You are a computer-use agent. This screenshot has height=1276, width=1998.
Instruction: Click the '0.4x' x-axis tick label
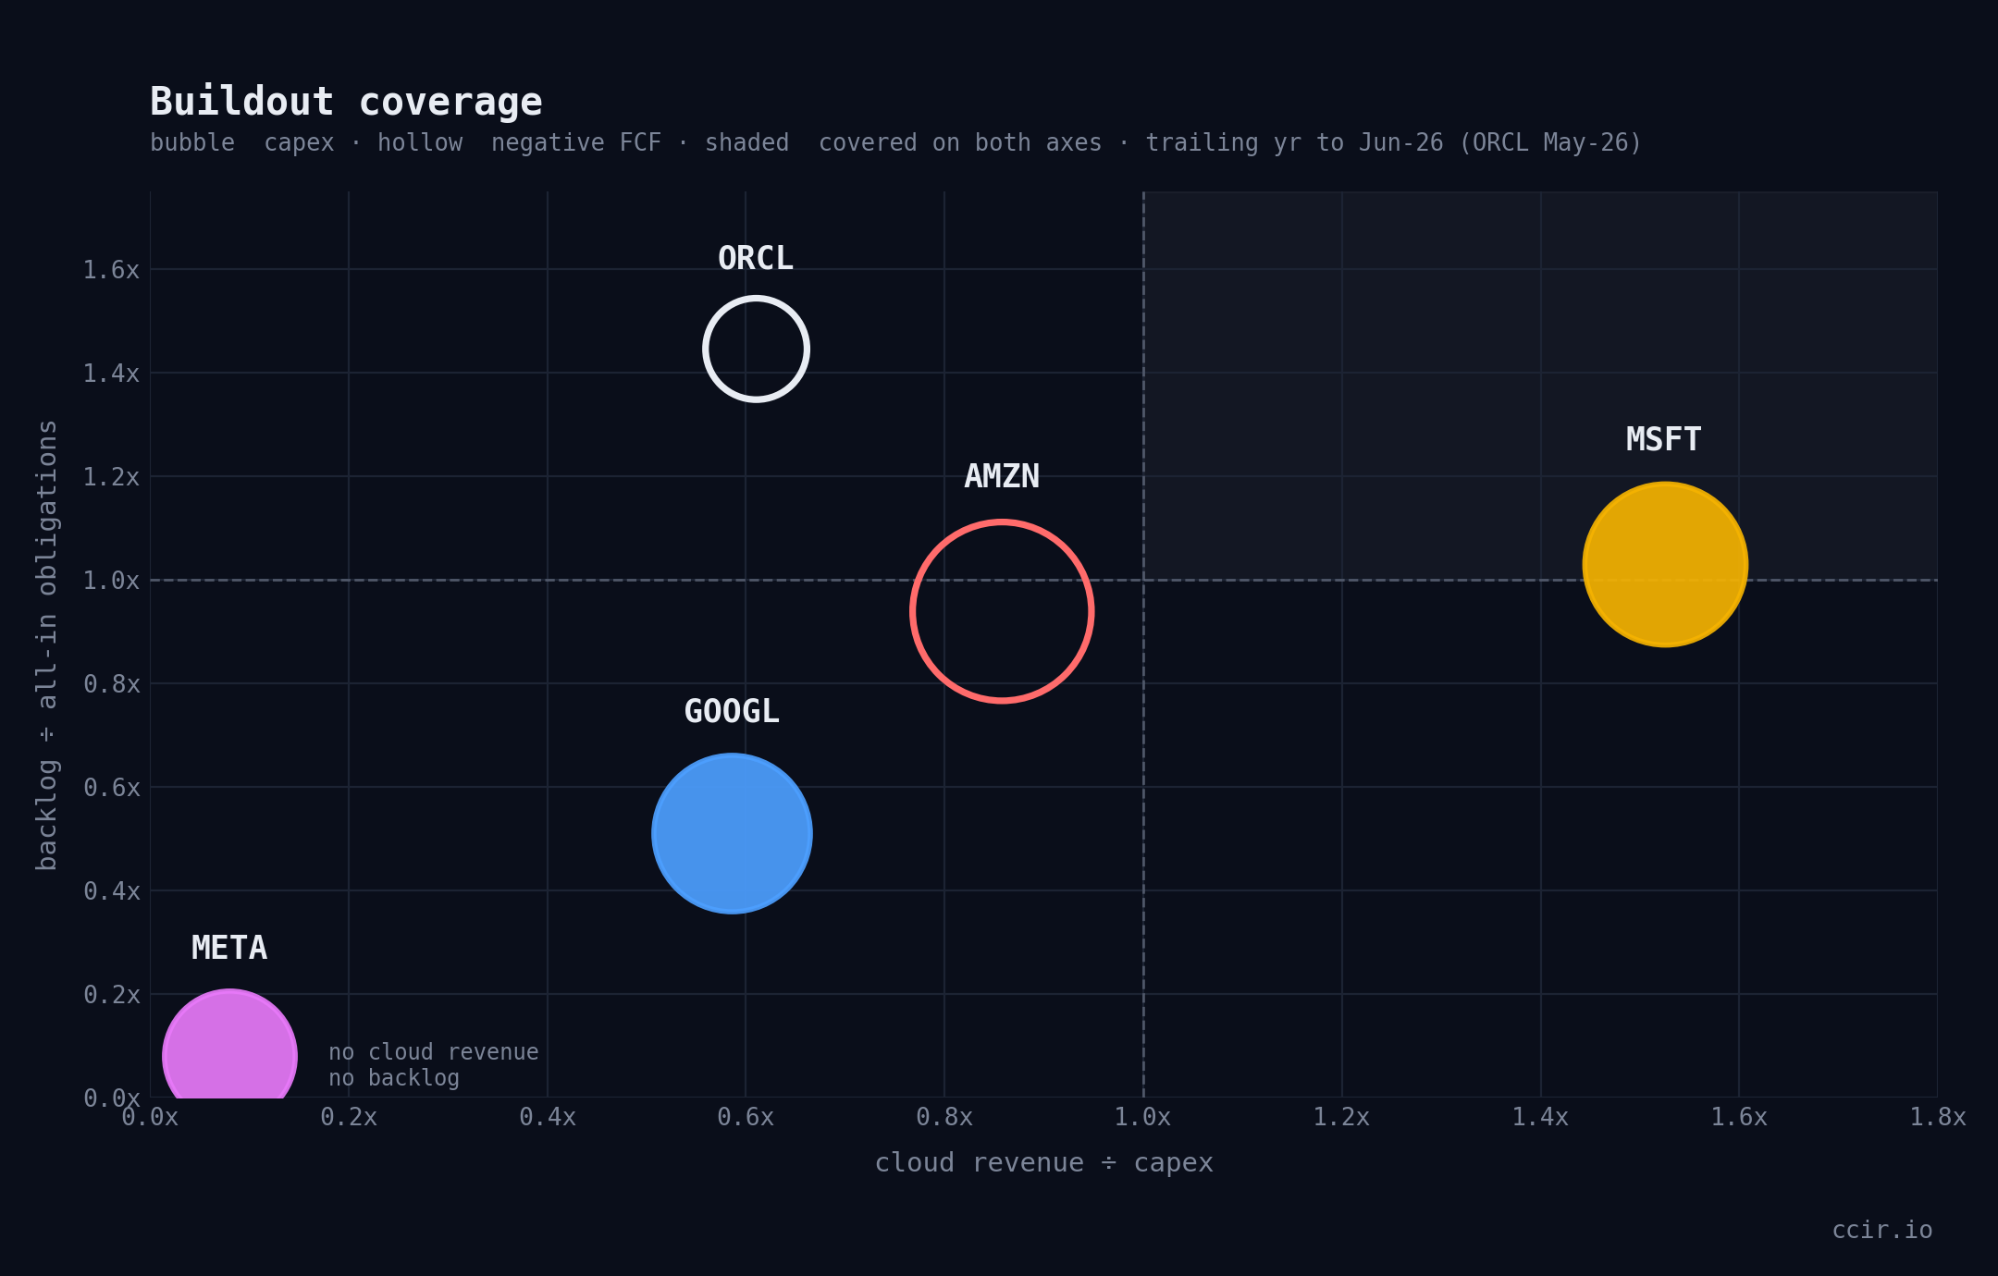tap(548, 1117)
